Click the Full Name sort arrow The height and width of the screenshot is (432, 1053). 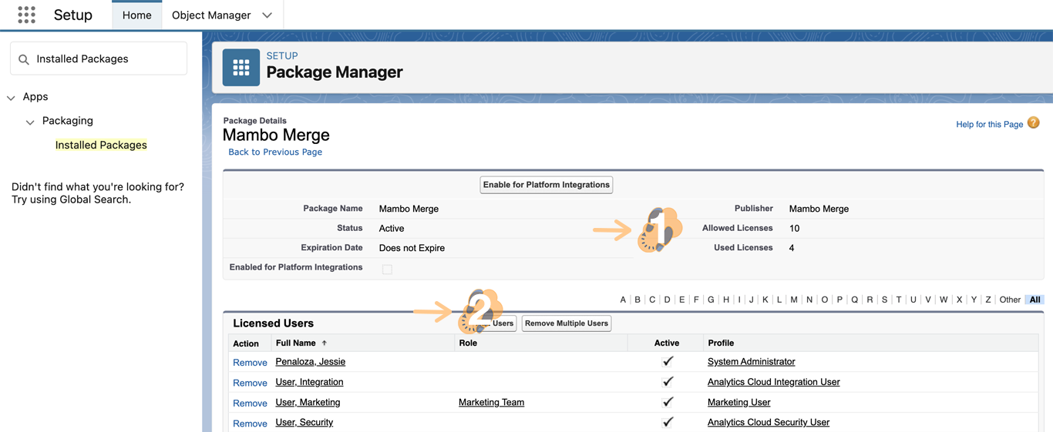point(325,343)
